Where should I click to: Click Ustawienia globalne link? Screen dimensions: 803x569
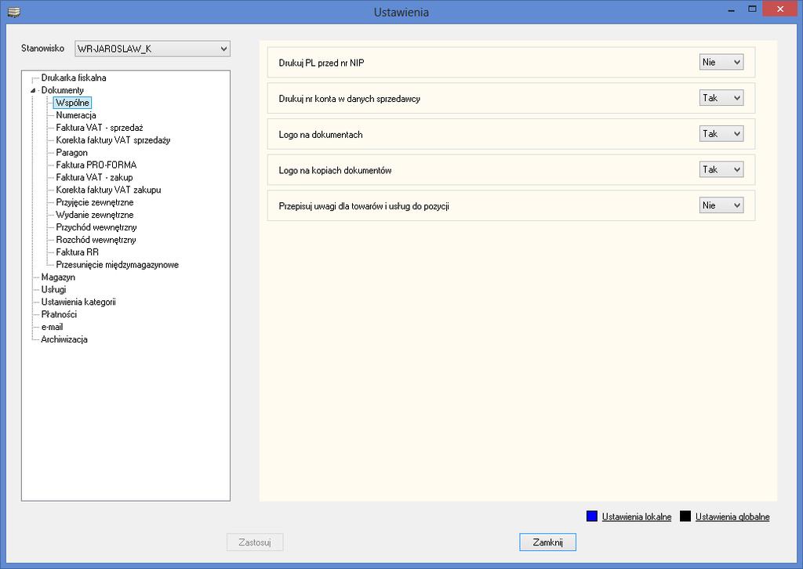pos(732,516)
